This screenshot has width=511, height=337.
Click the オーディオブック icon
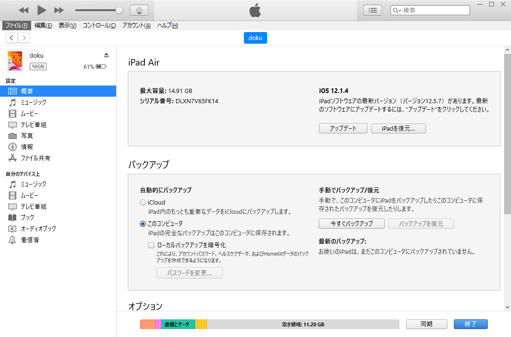point(13,229)
